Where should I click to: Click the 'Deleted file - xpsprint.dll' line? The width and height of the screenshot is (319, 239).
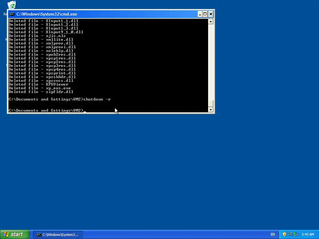tap(42, 73)
